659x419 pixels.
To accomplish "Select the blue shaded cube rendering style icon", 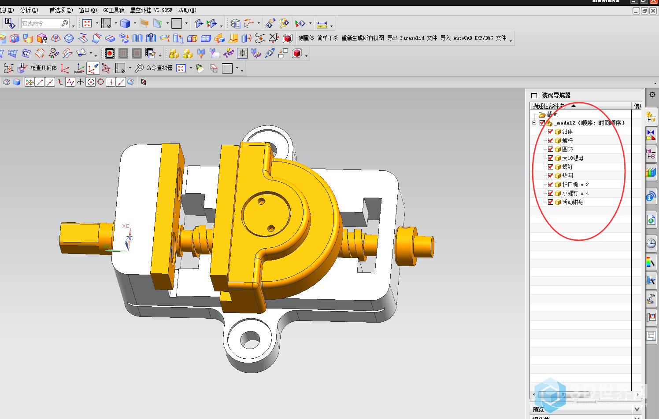I will tap(125, 23).
